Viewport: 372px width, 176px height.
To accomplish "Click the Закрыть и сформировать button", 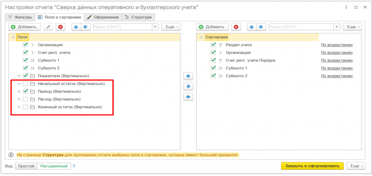I will [x=312, y=166].
